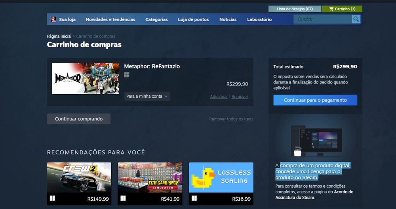Open TCG Card Shop Simulator thumbnail

click(x=150, y=177)
